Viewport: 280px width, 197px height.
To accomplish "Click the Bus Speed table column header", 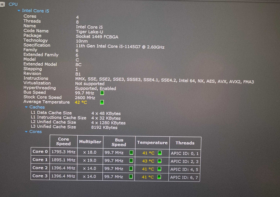I will pyautogui.click(x=119, y=142).
